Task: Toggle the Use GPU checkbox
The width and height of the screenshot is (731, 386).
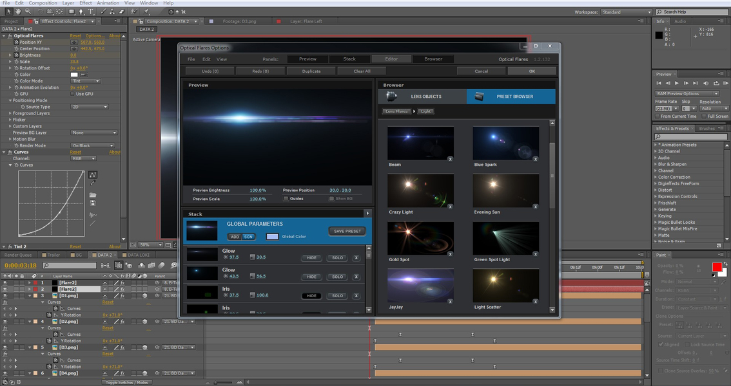Action: click(72, 93)
